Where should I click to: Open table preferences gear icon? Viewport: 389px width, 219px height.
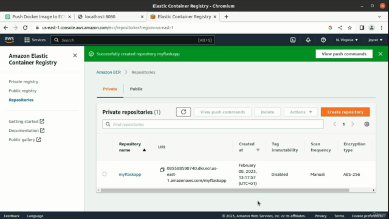coord(367,124)
